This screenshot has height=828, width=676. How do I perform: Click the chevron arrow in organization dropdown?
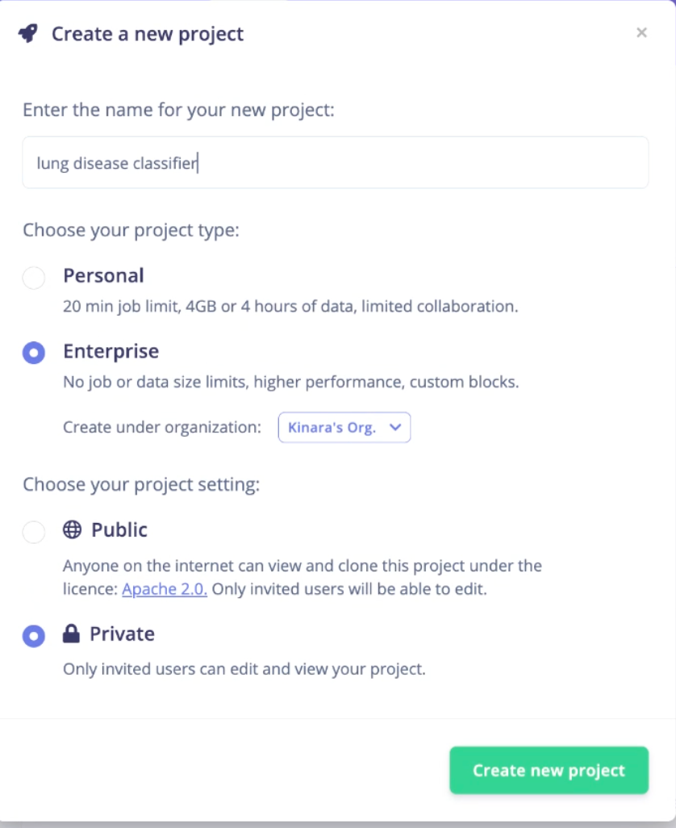(395, 427)
